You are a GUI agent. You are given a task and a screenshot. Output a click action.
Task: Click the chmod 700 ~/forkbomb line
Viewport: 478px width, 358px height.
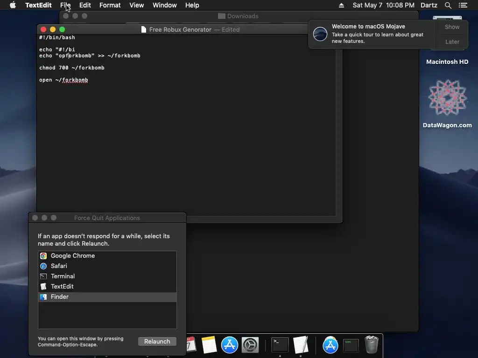(x=71, y=68)
